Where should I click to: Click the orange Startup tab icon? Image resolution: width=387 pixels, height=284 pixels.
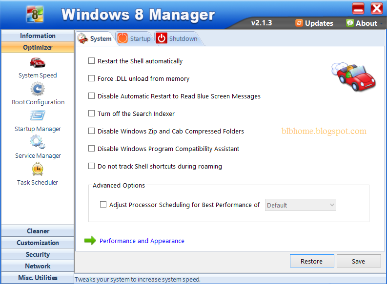[122, 38]
